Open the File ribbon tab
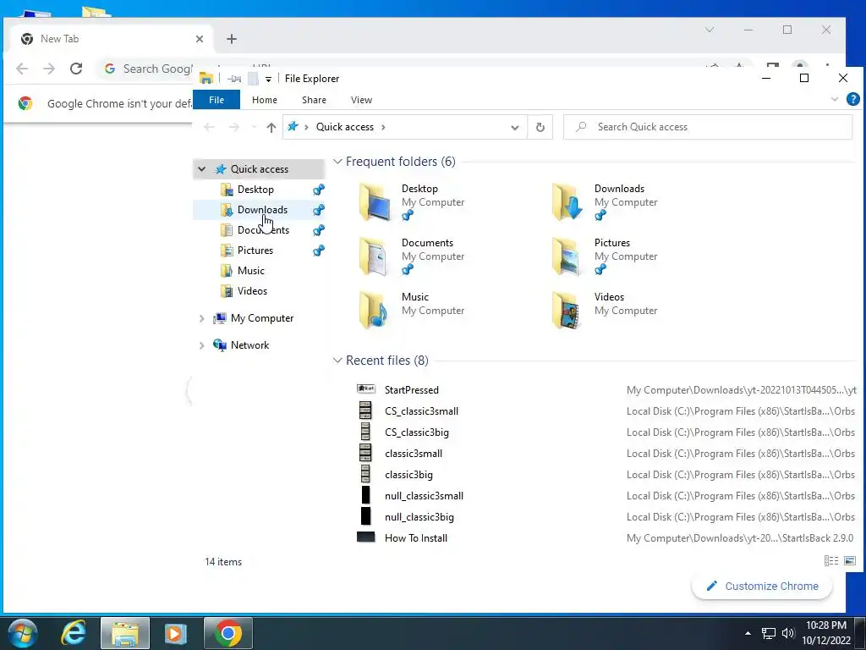 (x=216, y=100)
